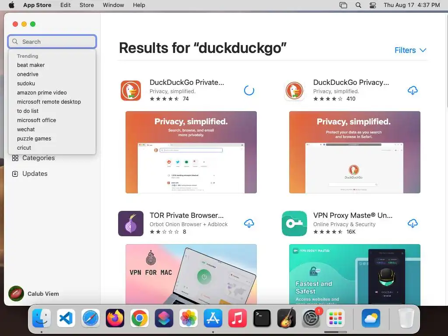Image resolution: width=448 pixels, height=336 pixels.
Task: Open Control Center in menu bar
Action: pos(373,5)
